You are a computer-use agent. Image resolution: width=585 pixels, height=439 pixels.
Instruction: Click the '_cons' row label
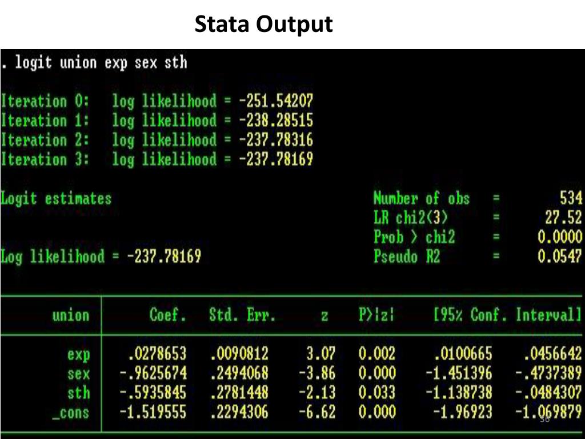click(70, 414)
